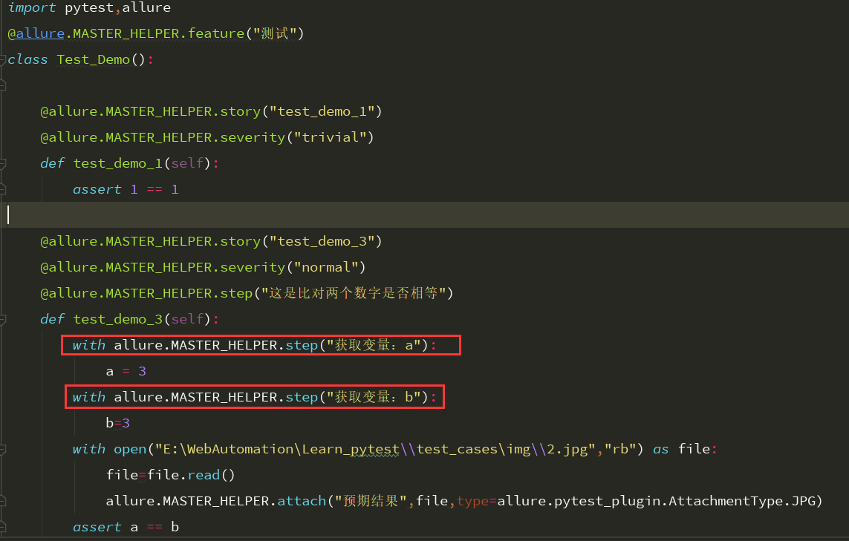Collapse the def test_demo_3 fold marker
This screenshot has width=849, height=541.
pos(3,319)
